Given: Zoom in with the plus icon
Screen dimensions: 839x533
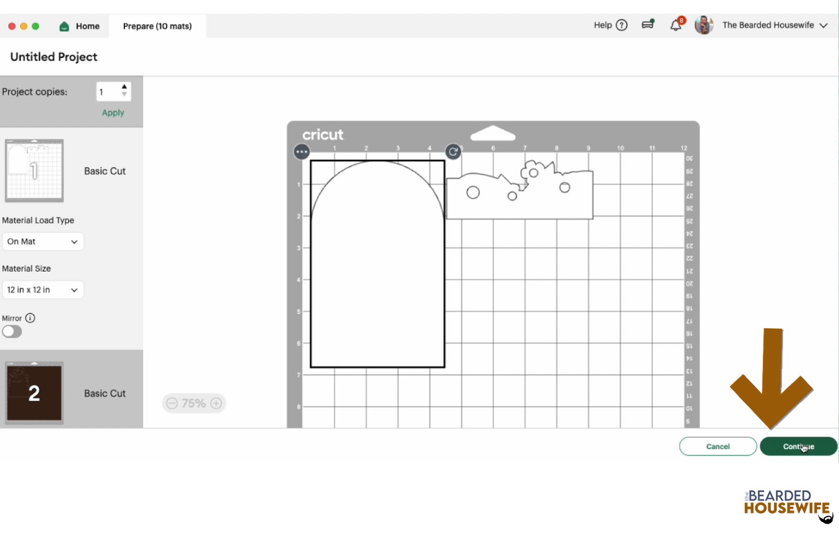Looking at the screenshot, I should click(216, 403).
